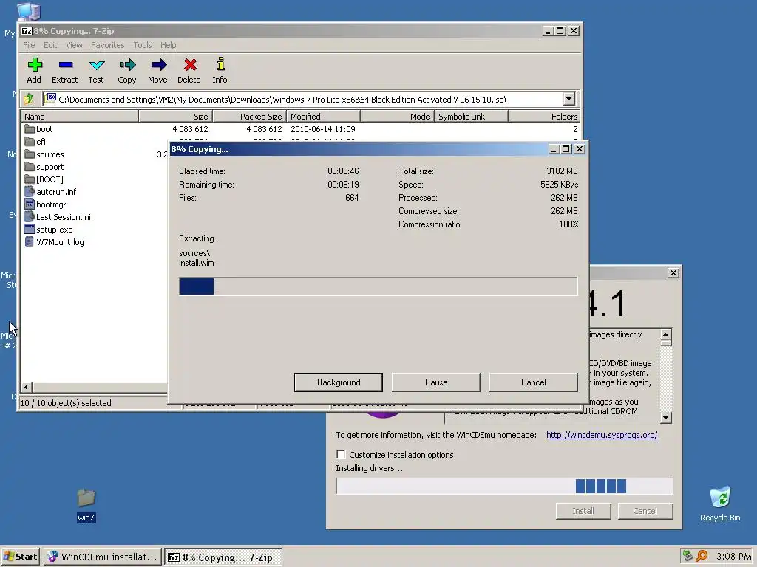Click the scroll-left arrow of file list
This screenshot has width=757, height=567.
click(27, 387)
